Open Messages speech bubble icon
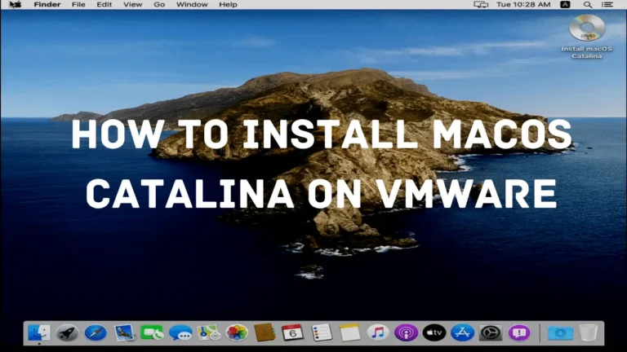The width and height of the screenshot is (627, 352). 180,332
